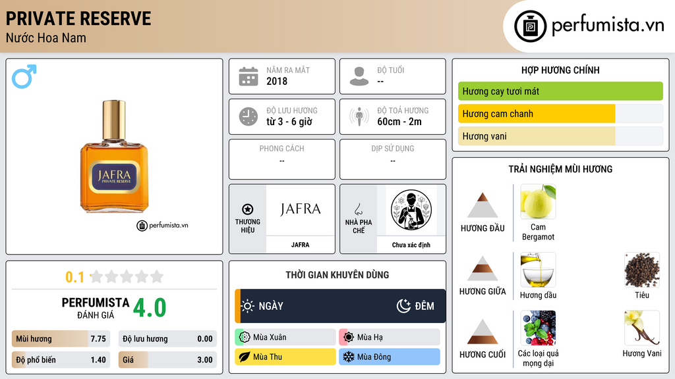Select the Mùa Đông season tag
675x379 pixels.
pyautogui.click(x=389, y=357)
